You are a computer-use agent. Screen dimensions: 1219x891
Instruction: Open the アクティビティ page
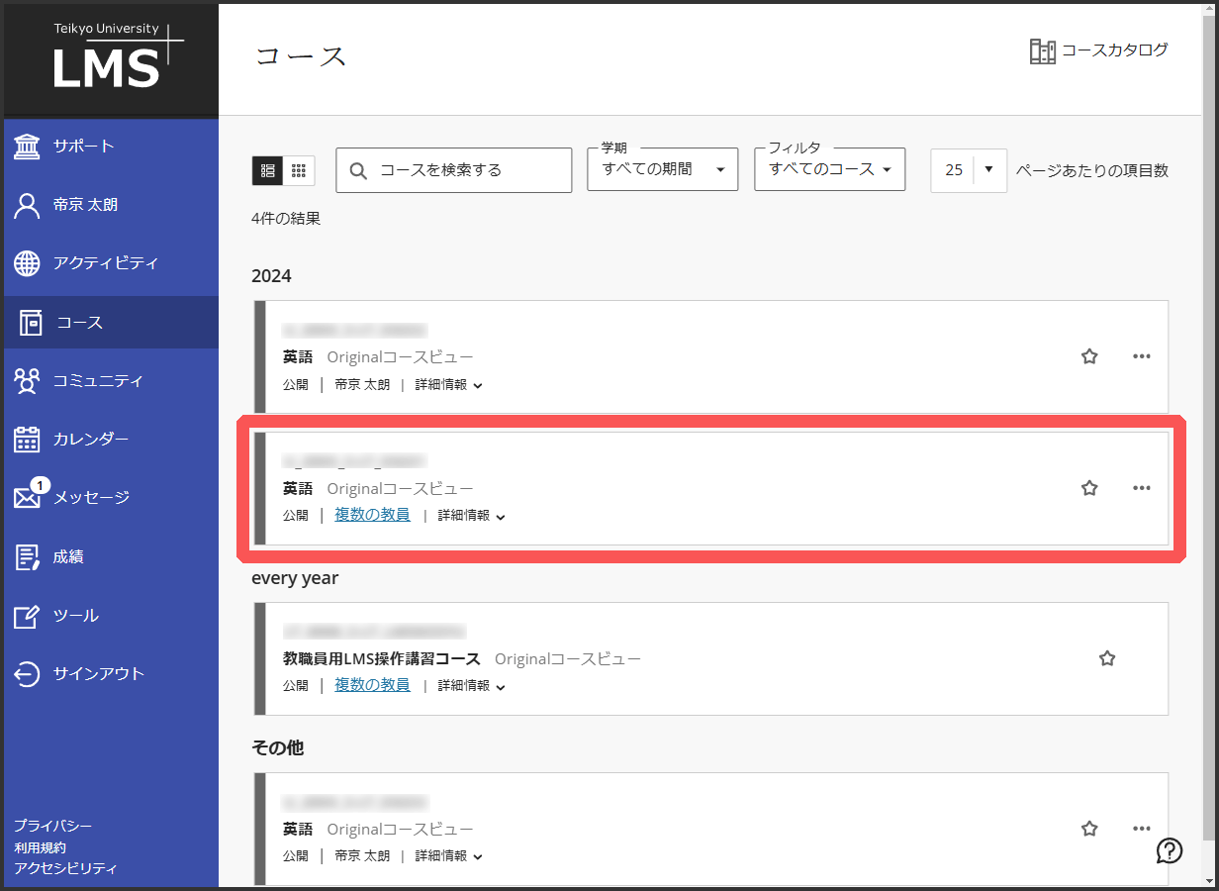pyautogui.click(x=104, y=263)
